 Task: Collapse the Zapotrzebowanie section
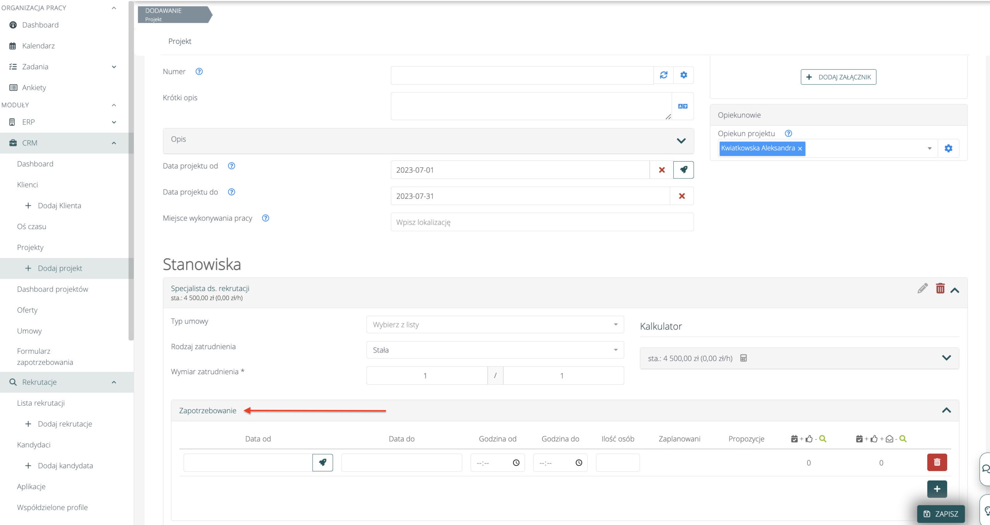coord(946,411)
